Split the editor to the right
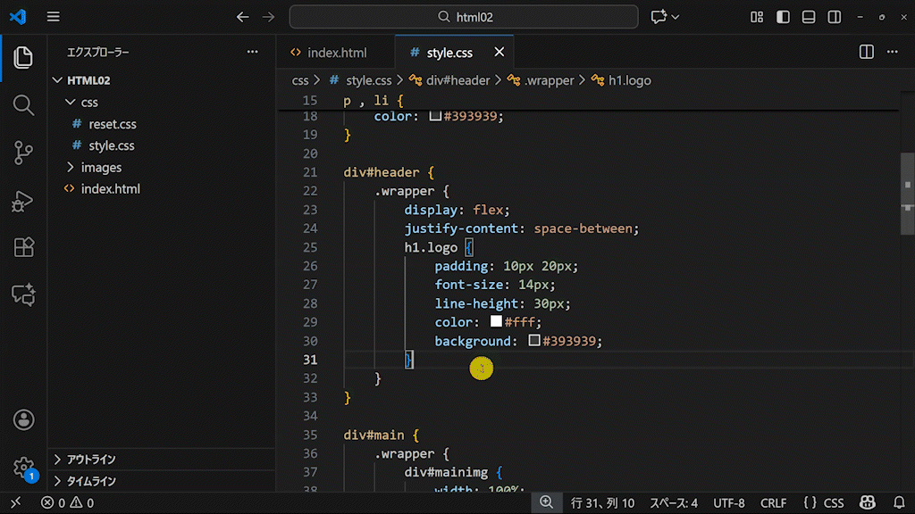Screen dimensions: 915x514 coord(866,53)
